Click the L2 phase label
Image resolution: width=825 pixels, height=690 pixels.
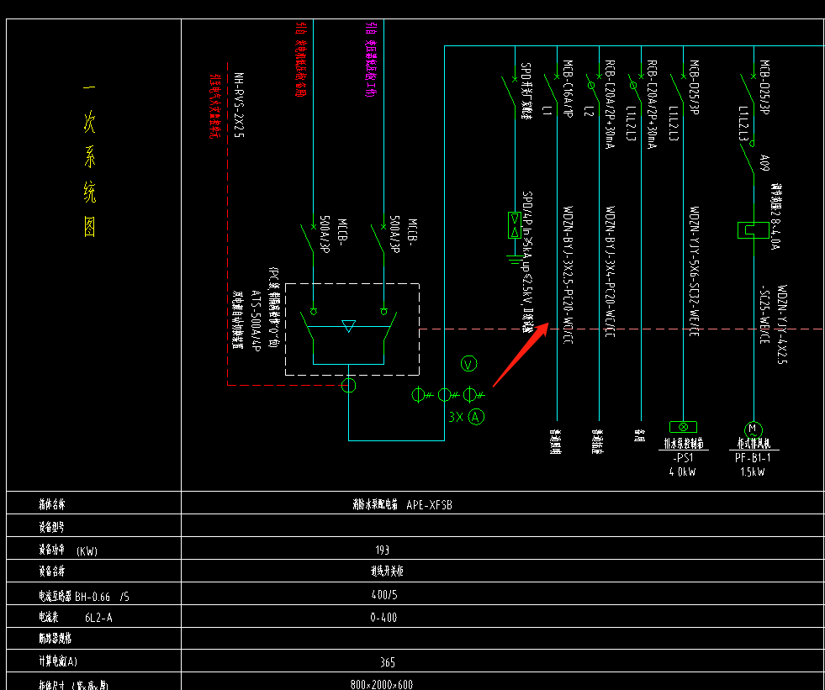(590, 111)
